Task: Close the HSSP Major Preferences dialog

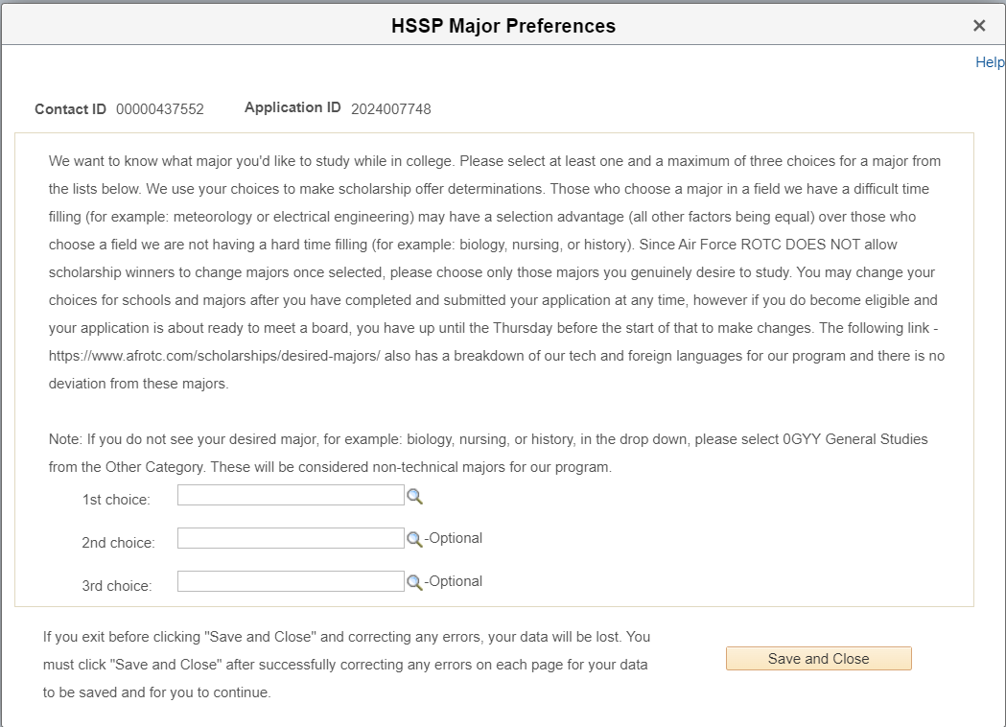Action: [x=979, y=26]
